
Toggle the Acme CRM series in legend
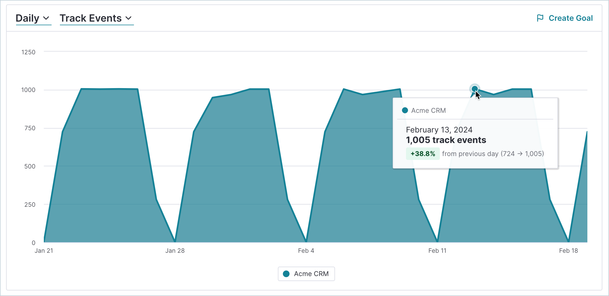click(306, 274)
